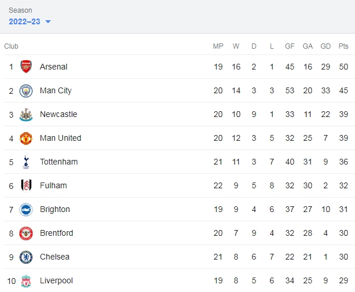This screenshot has height=292, width=355.
Task: Open the Liverpool team name link
Action: pyautogui.click(x=57, y=280)
